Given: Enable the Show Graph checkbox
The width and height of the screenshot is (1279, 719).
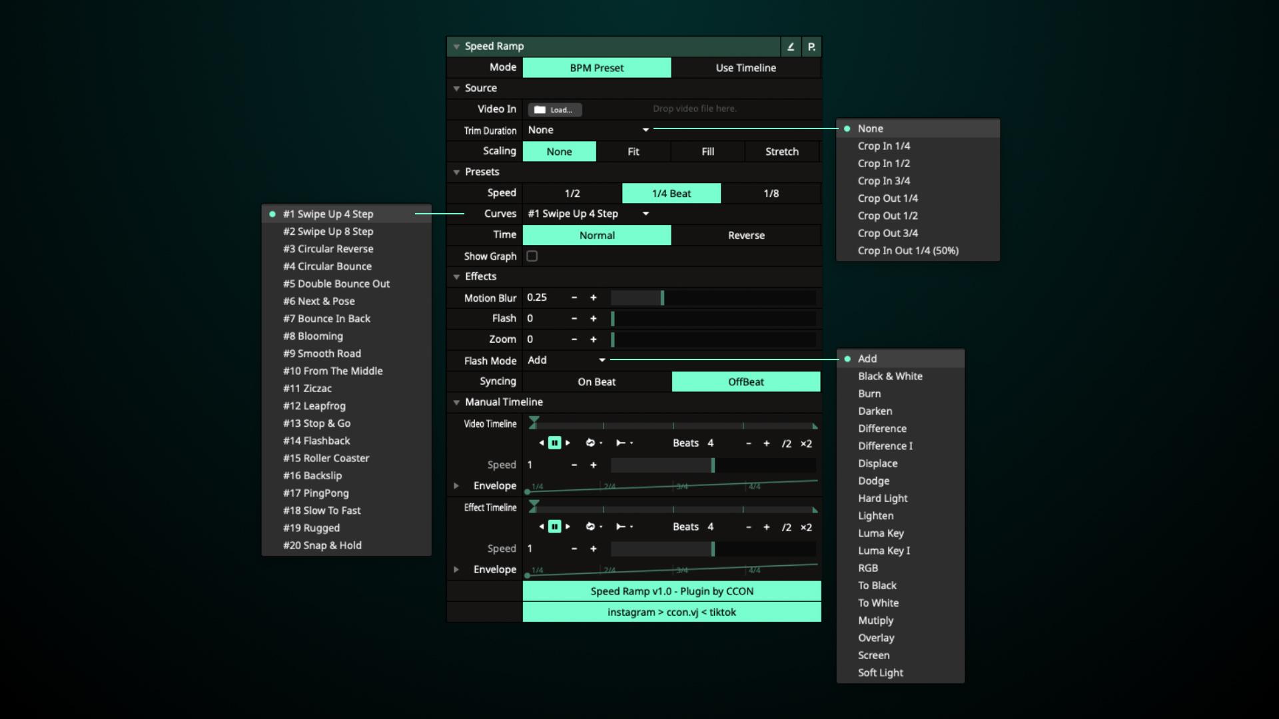Looking at the screenshot, I should tap(532, 256).
